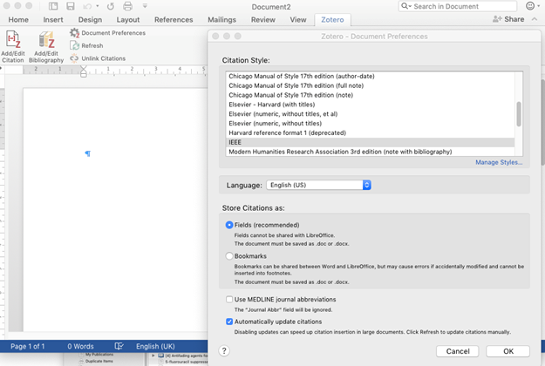The height and width of the screenshot is (366, 545).
Task: Select Elsevier (numeric, without titles, et al)
Action: [370, 114]
